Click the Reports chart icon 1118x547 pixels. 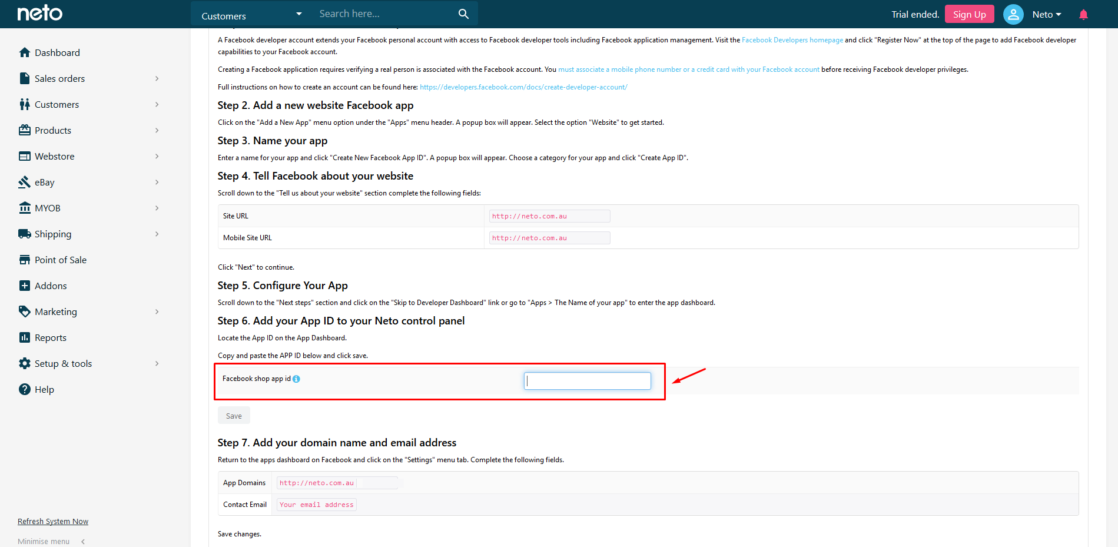click(x=25, y=337)
